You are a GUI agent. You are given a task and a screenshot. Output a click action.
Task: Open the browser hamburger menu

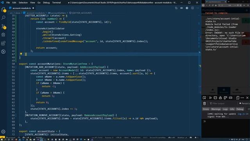coord(248,5)
